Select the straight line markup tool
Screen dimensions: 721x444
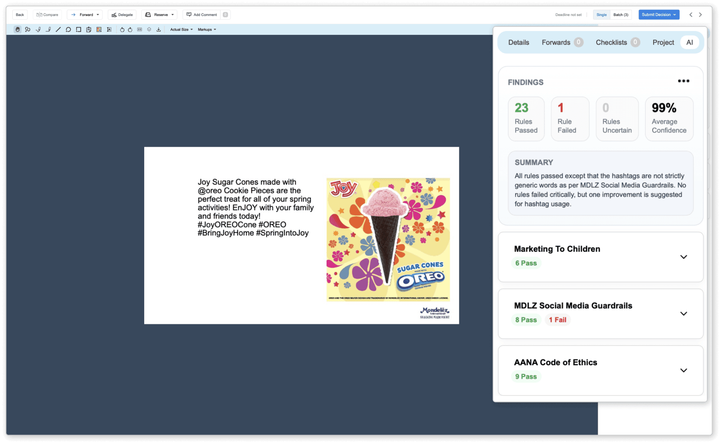(58, 29)
